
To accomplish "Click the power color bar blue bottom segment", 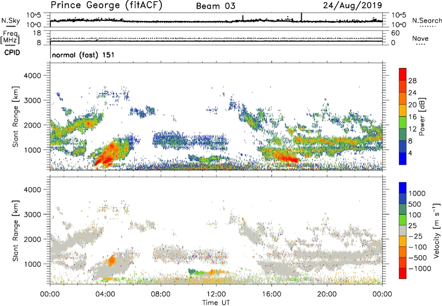I will point(403,159).
